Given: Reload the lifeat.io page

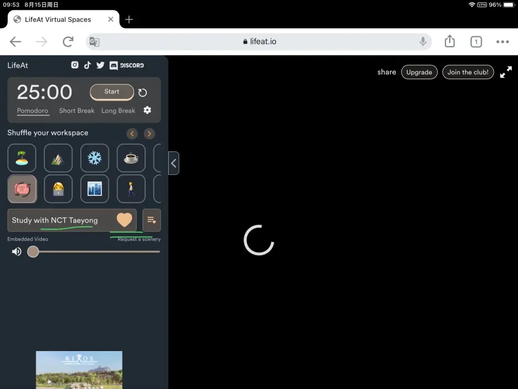Looking at the screenshot, I should [x=68, y=42].
